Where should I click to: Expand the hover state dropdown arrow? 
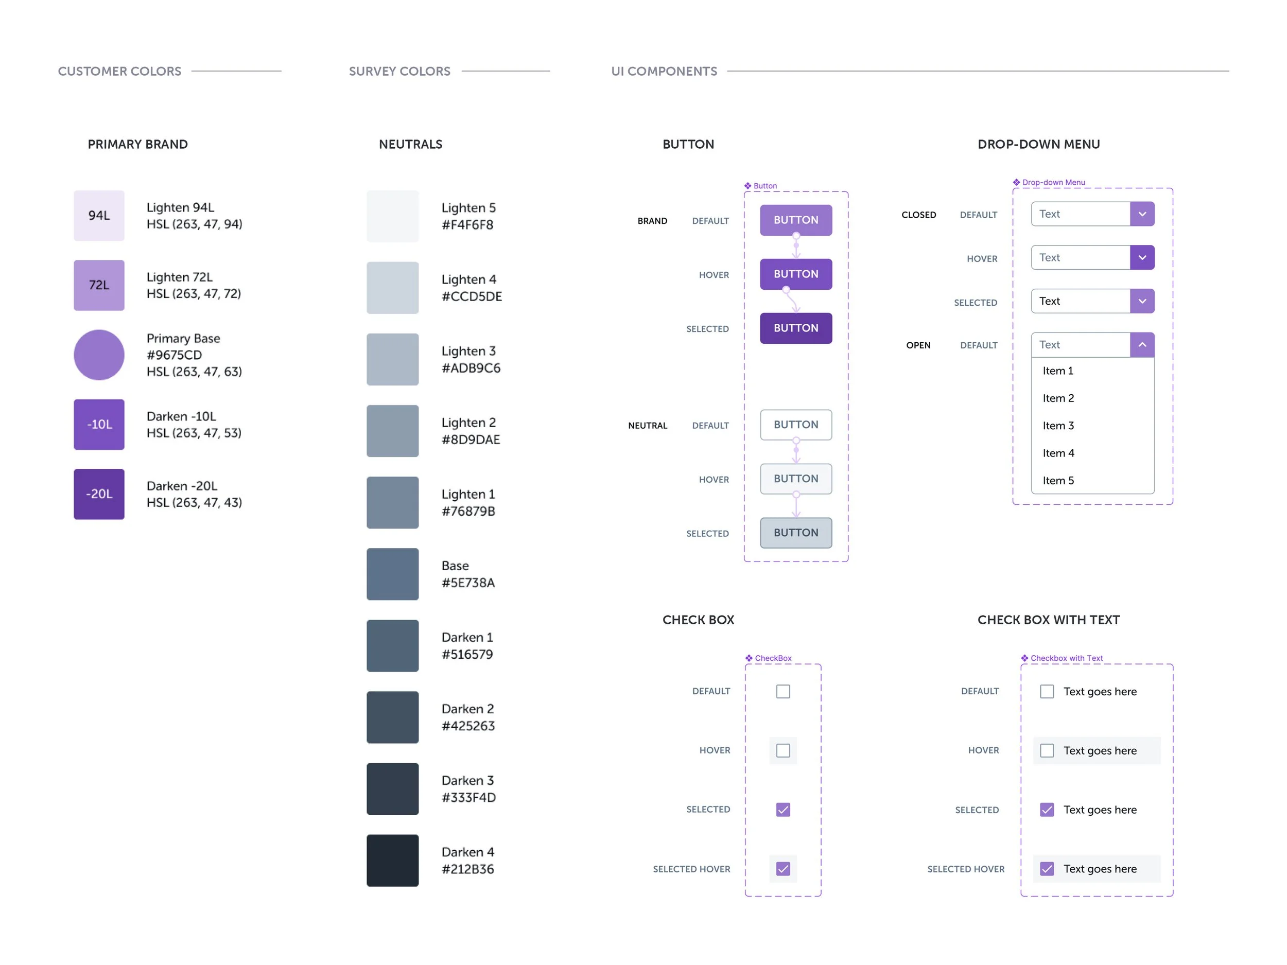tap(1142, 258)
